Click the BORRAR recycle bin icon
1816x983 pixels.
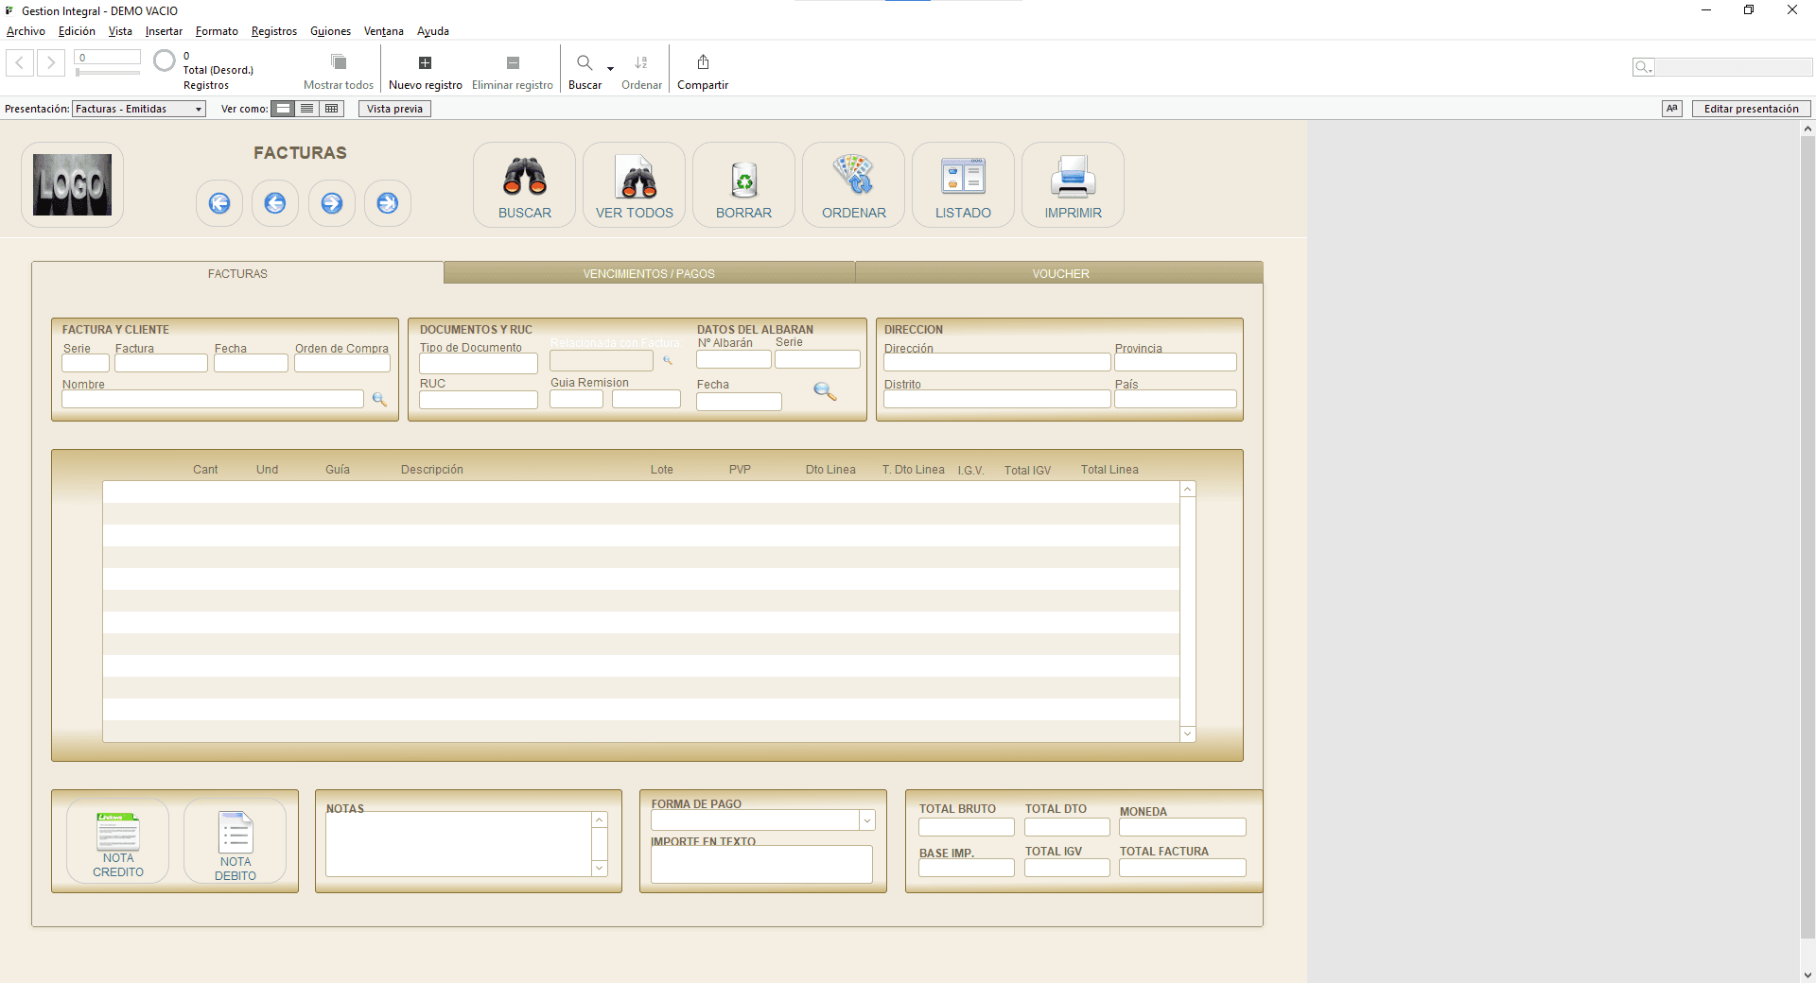click(743, 178)
